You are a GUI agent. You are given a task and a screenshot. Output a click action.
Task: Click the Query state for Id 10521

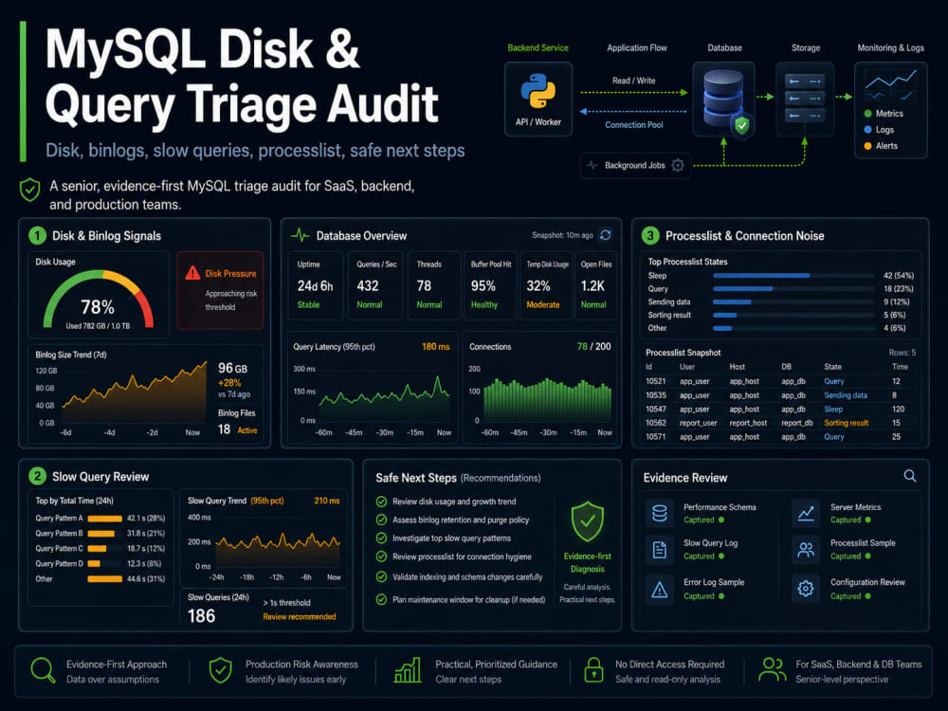pyautogui.click(x=833, y=381)
